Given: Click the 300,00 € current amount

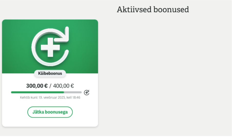Looking at the screenshot, I should tap(37, 86).
